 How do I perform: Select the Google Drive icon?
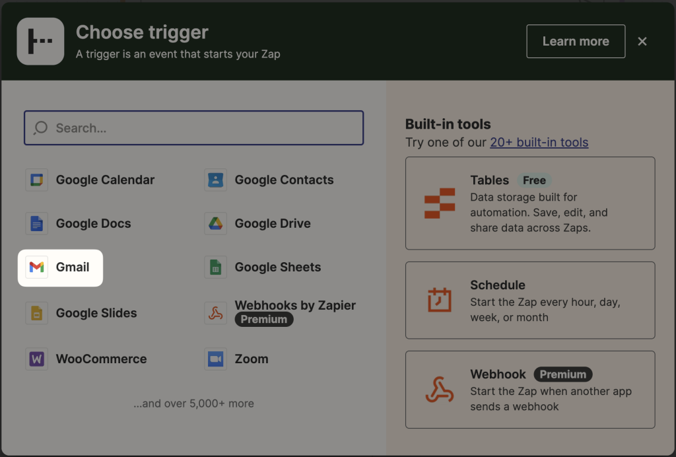pyautogui.click(x=215, y=223)
